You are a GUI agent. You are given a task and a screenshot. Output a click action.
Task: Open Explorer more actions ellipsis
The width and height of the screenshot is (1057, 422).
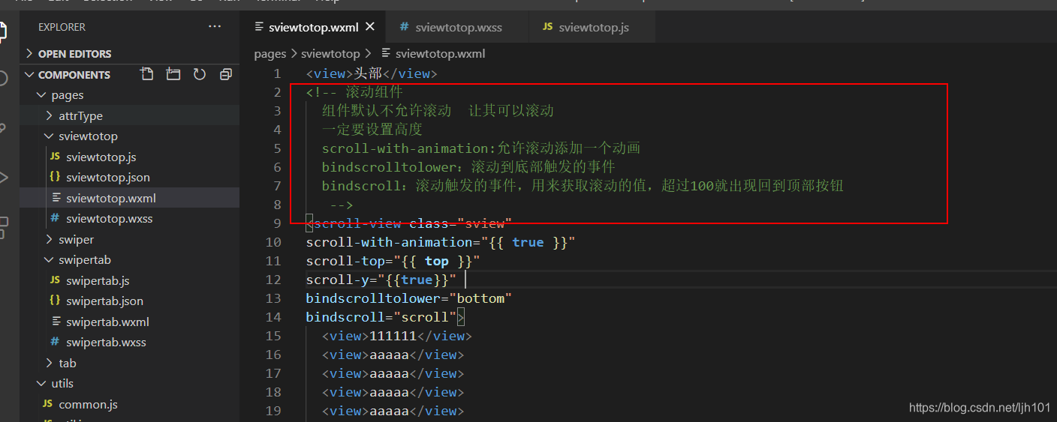tap(215, 27)
